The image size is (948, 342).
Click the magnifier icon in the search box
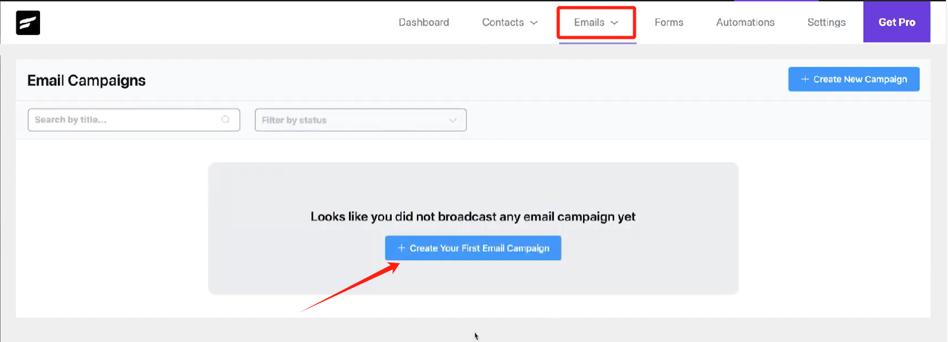click(226, 120)
